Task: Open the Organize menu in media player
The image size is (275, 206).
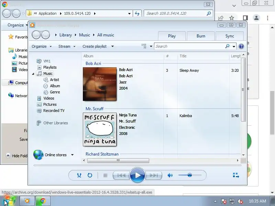Action: point(42,46)
